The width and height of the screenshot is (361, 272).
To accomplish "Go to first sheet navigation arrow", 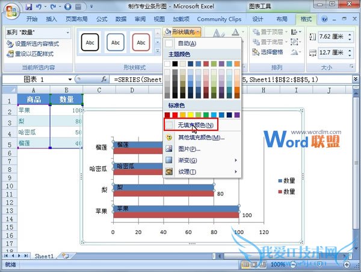I will point(6,256).
